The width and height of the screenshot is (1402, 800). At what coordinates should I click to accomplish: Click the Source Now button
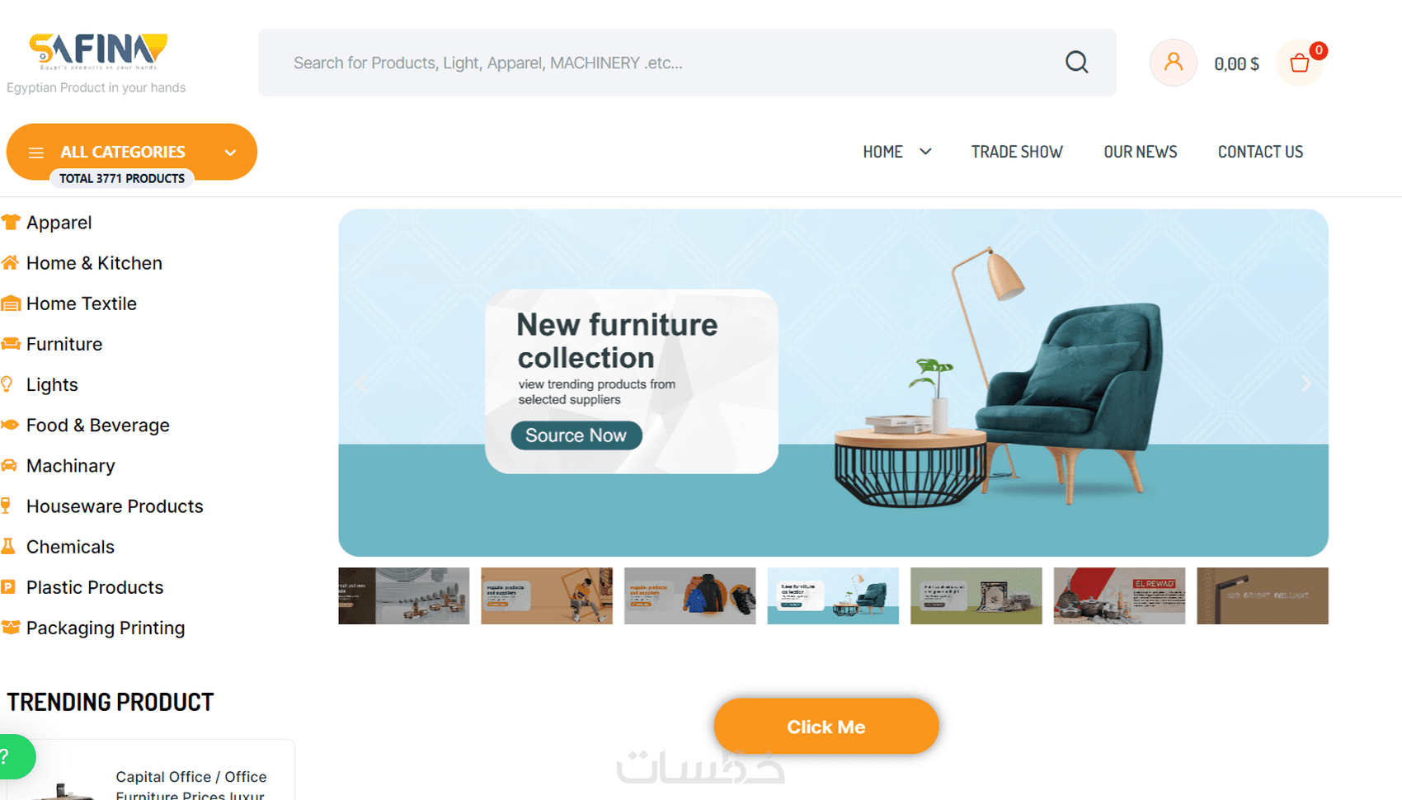coord(576,435)
